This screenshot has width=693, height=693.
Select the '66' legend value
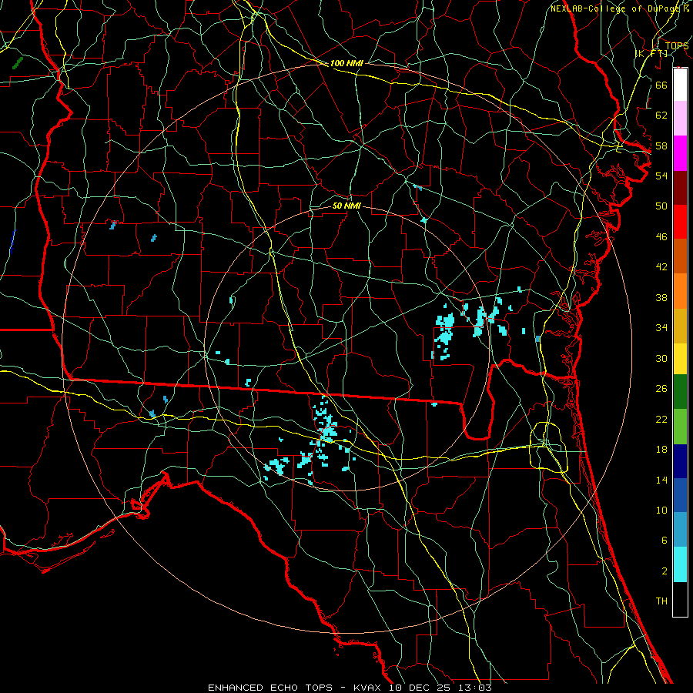661,85
